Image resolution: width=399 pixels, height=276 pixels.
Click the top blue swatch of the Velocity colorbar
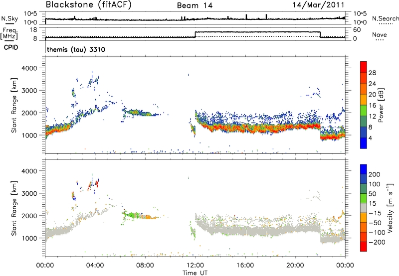coord(364,169)
